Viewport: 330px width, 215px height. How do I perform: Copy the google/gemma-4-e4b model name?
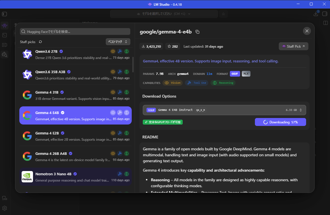pos(197,32)
